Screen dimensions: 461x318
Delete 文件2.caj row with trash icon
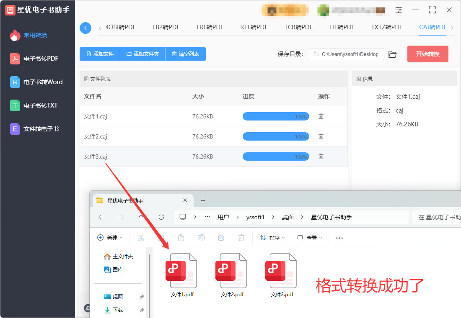(321, 136)
